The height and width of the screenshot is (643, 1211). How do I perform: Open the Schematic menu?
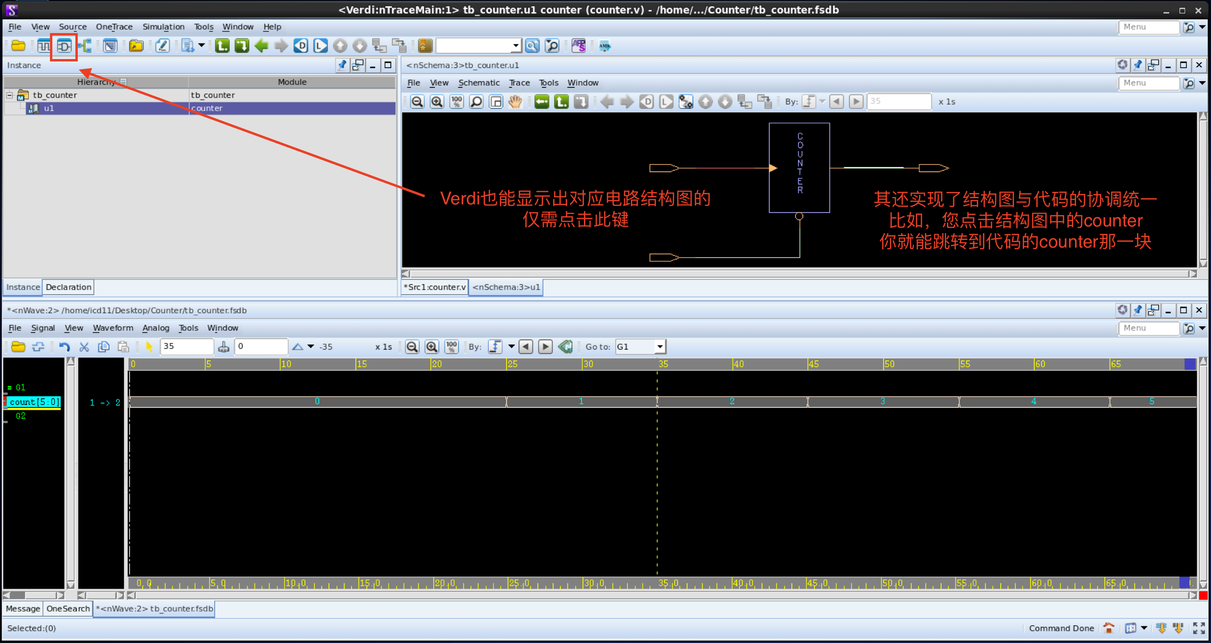coord(479,83)
